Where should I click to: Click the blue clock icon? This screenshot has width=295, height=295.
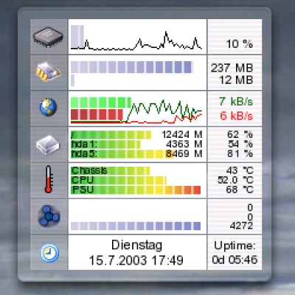(49, 253)
